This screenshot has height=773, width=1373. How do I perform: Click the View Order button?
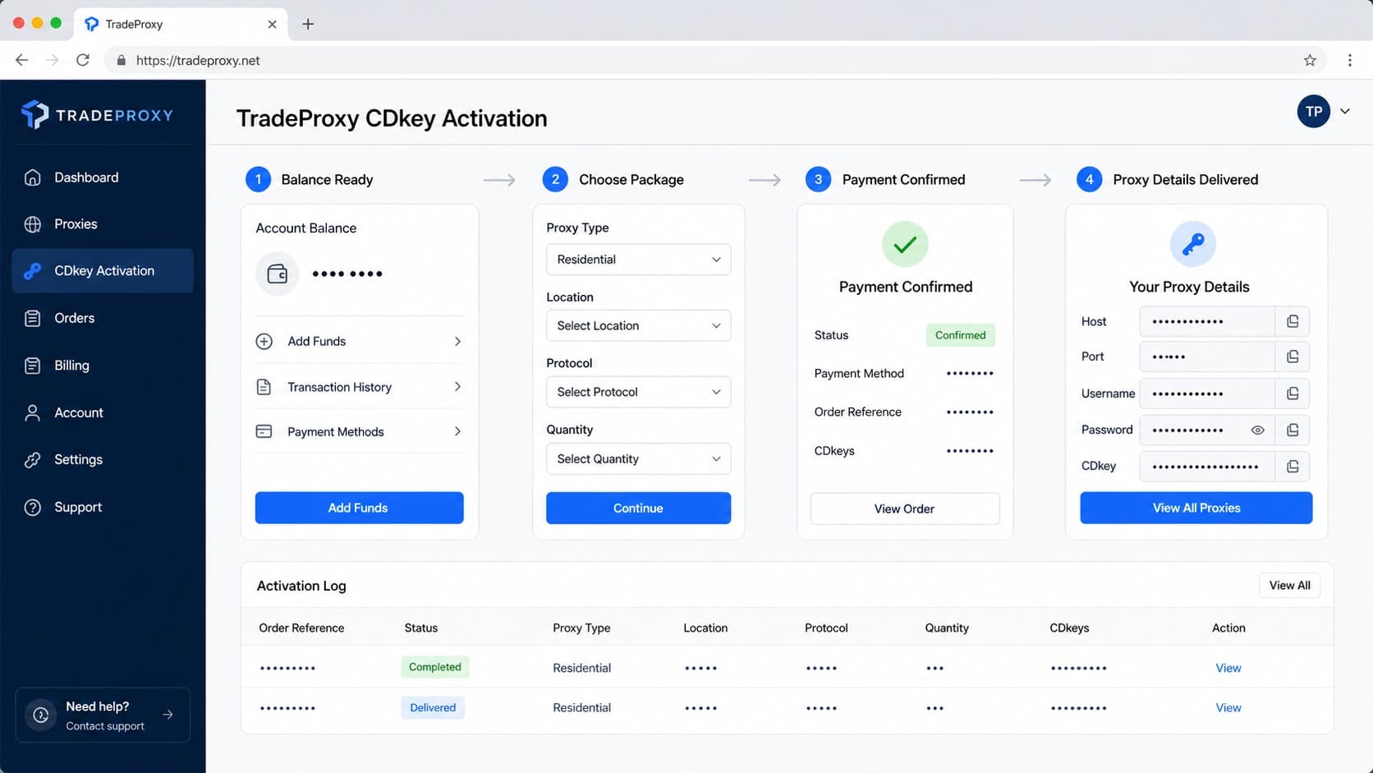(x=905, y=508)
